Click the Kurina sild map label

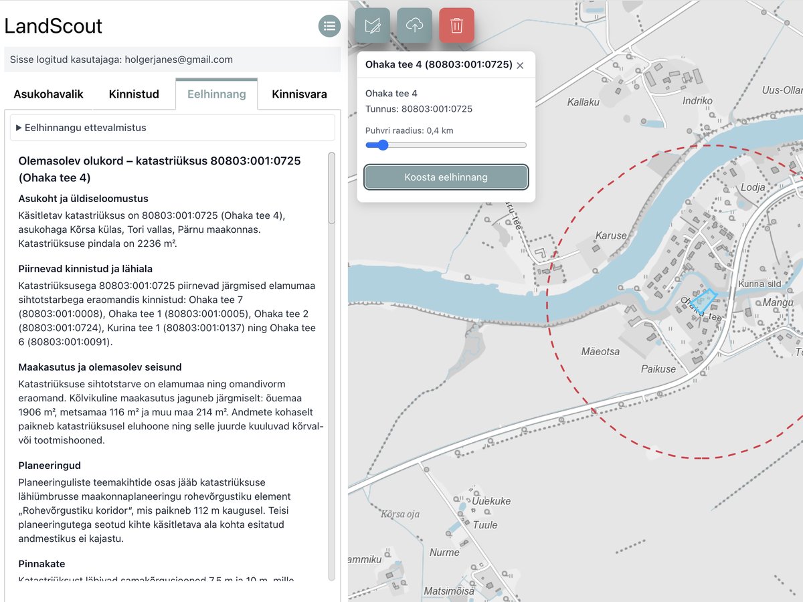(x=760, y=284)
